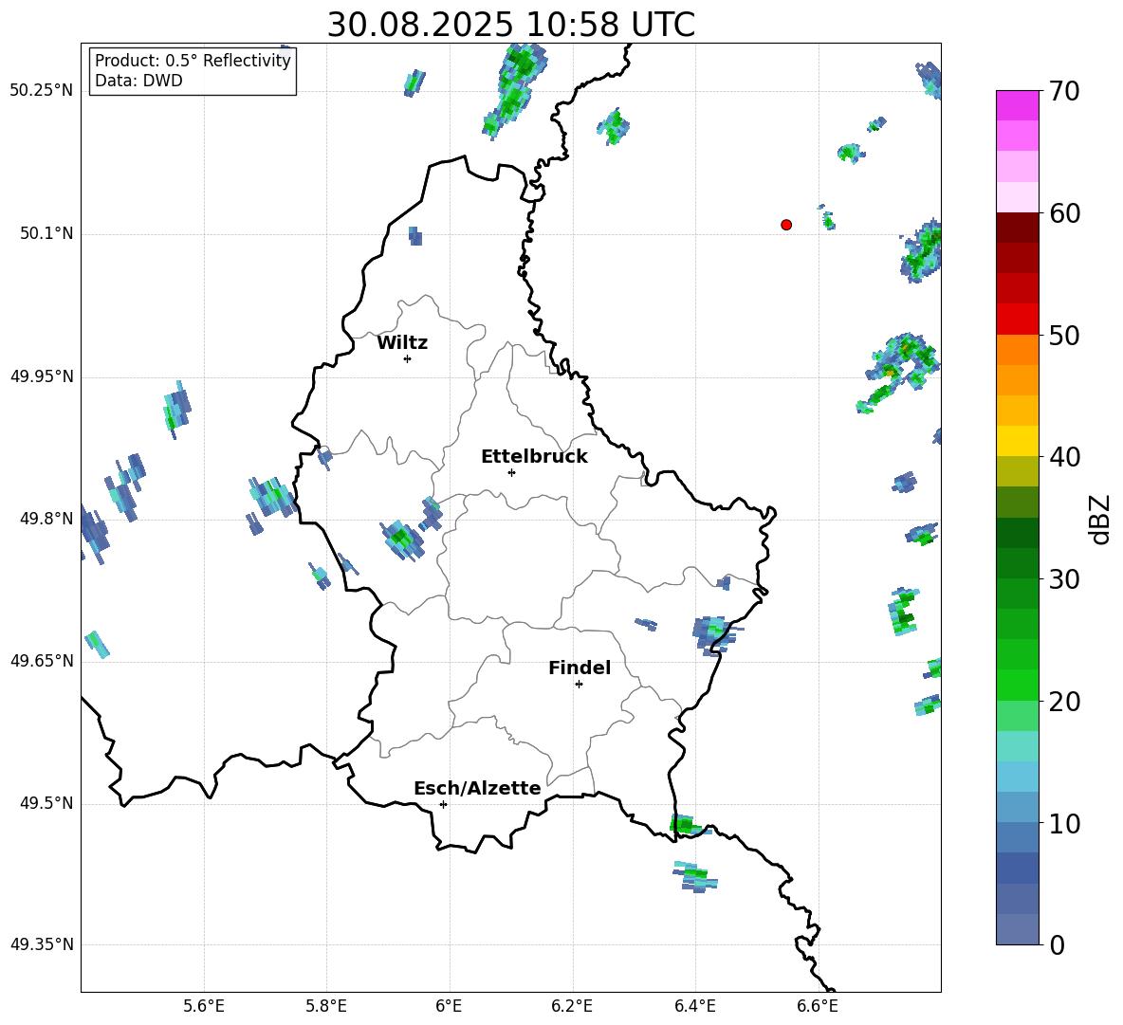
Task: Click the Esch/Alzette station cross marker
Action: pos(443,804)
